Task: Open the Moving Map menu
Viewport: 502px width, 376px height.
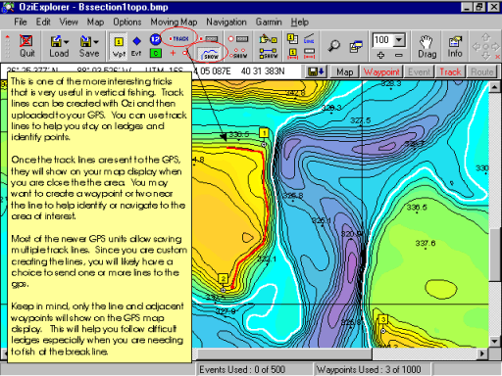Action: pos(174,22)
